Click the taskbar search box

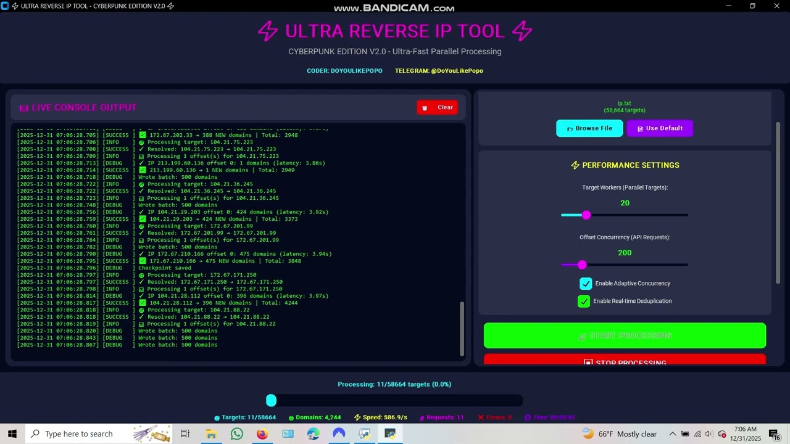click(x=99, y=434)
